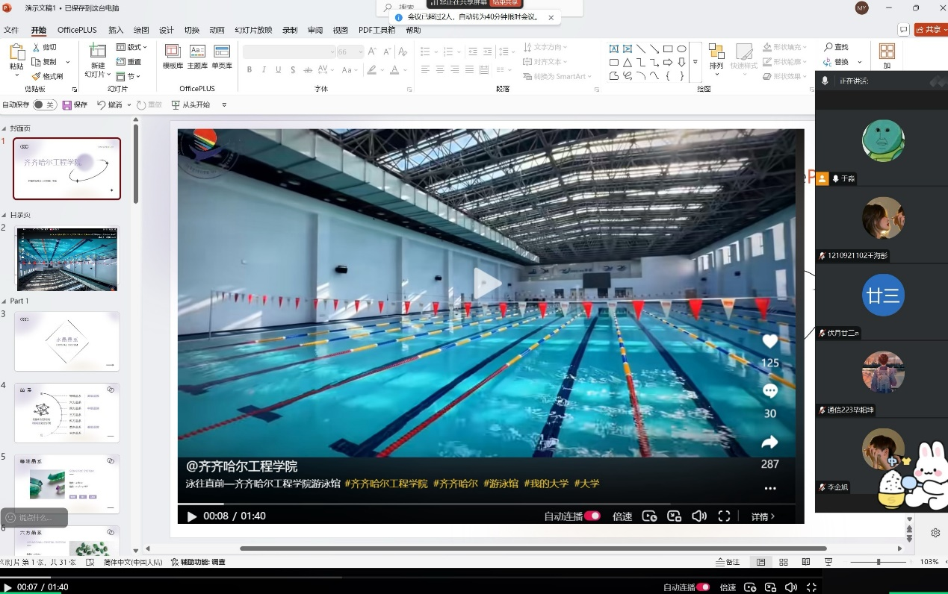Screen dimensions: 948x594
Task: Toggle 自动连播 autoplay switch in slide video
Action: [x=592, y=516]
